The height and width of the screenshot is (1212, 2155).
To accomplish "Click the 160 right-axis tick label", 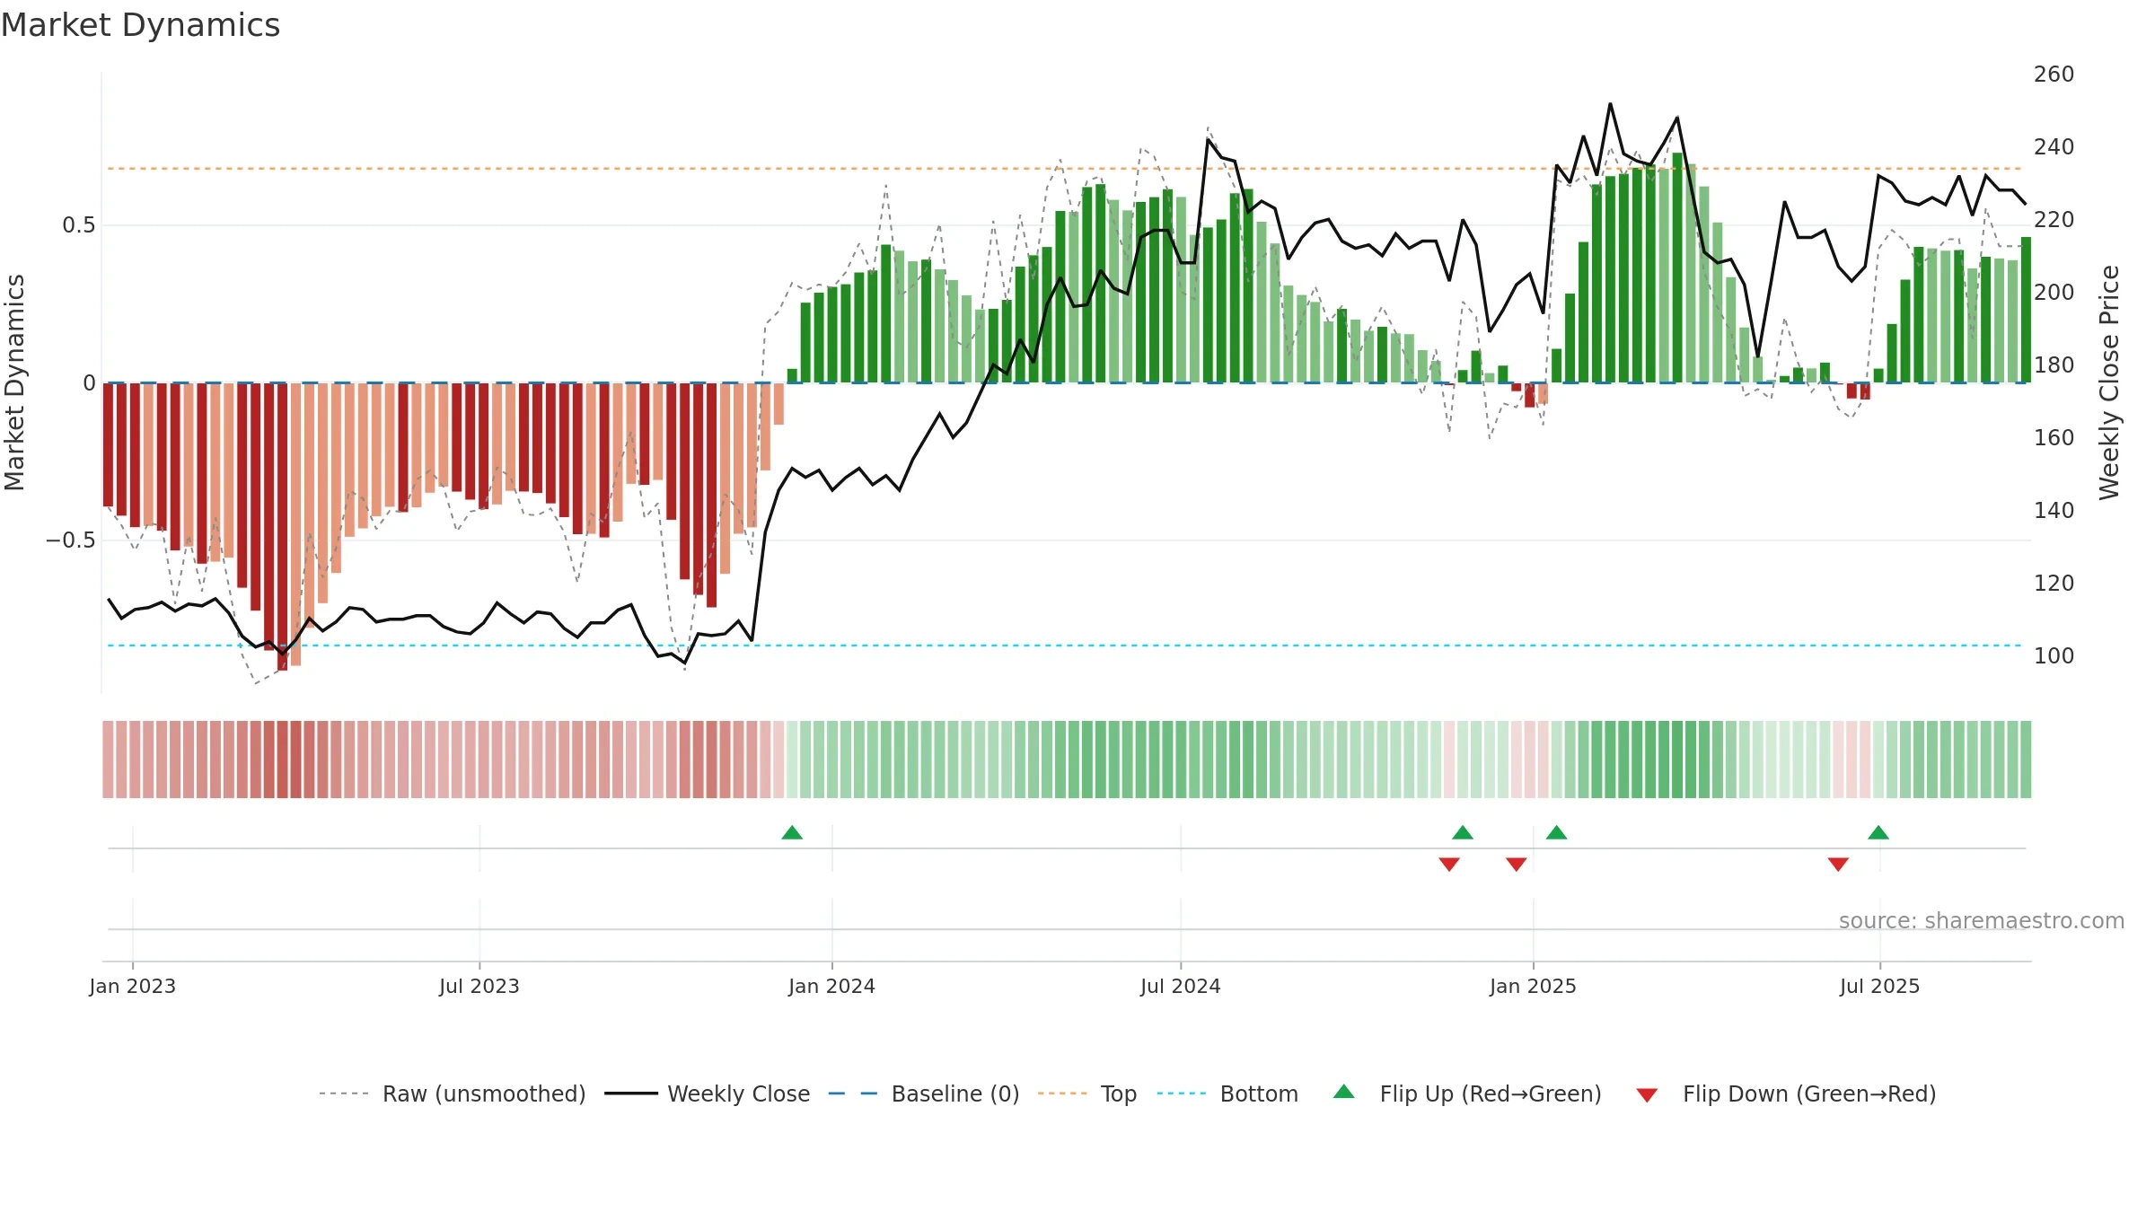I will point(2054,438).
